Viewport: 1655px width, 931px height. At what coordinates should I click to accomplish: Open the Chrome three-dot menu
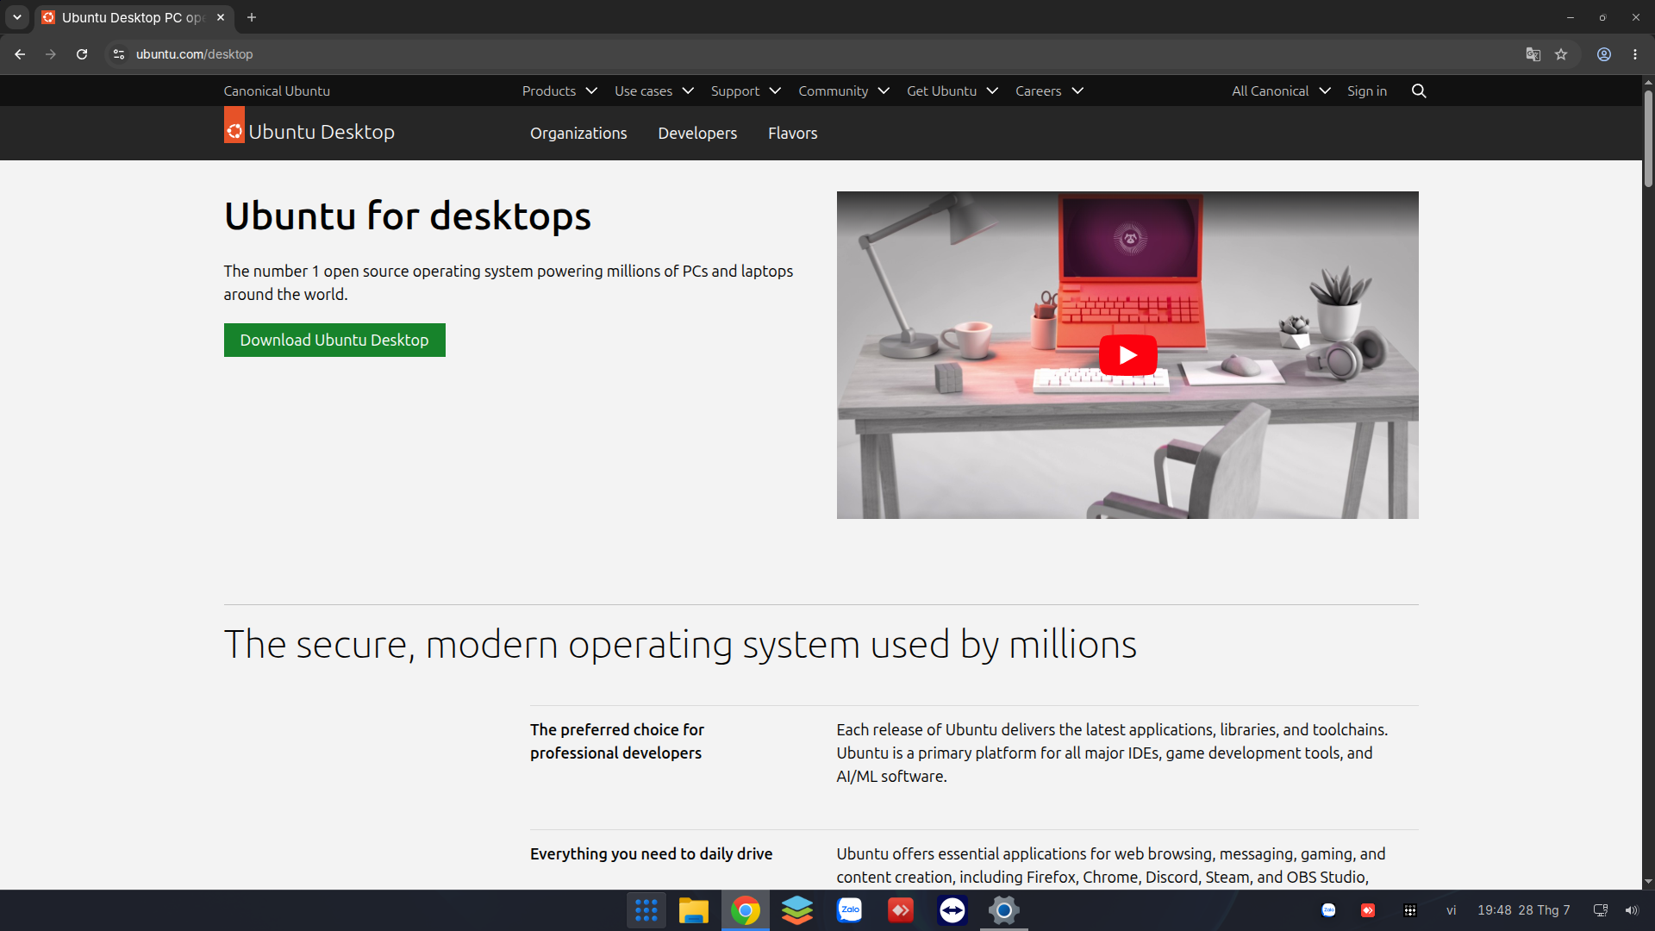click(x=1635, y=54)
